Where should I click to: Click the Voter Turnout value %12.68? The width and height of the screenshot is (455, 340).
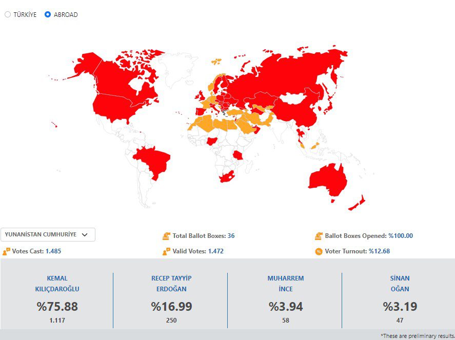[379, 251]
